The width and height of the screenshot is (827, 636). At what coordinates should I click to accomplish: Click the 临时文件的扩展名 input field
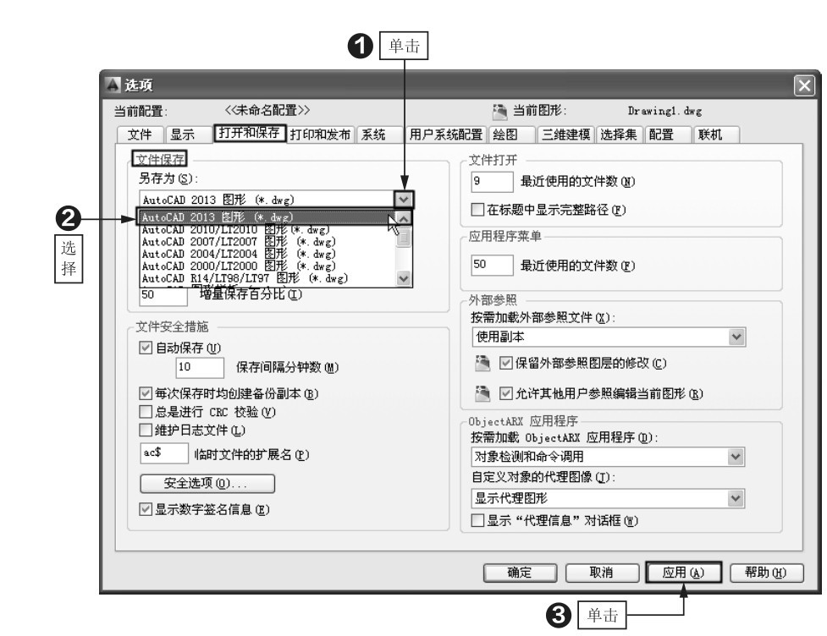(x=163, y=453)
